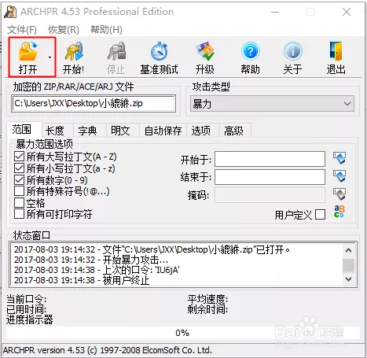Click the 打开 (Open) toolbar icon

click(x=28, y=57)
